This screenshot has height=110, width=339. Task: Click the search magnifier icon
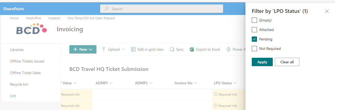pos(107,9)
